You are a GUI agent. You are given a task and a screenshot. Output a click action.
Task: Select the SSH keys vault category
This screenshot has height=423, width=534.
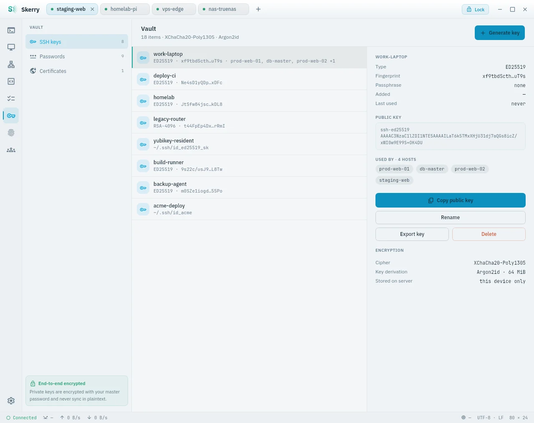[77, 42]
